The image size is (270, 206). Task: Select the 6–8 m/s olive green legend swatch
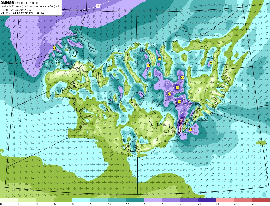[x=63, y=200]
